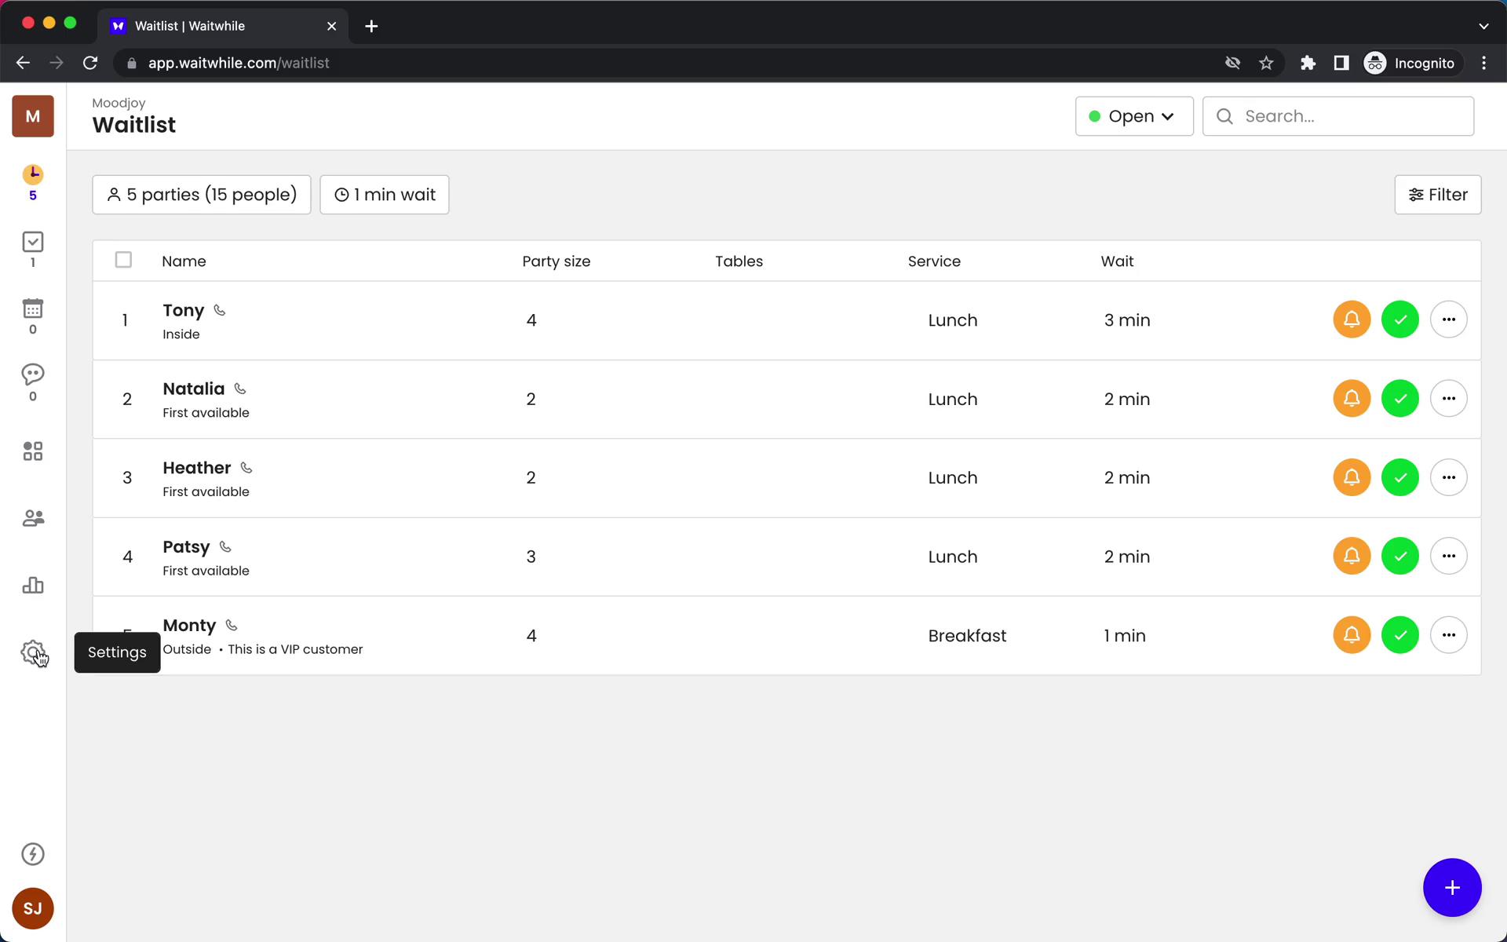Notify Monty with the bell icon
Viewport: 1507px width, 942px height.
(x=1352, y=635)
